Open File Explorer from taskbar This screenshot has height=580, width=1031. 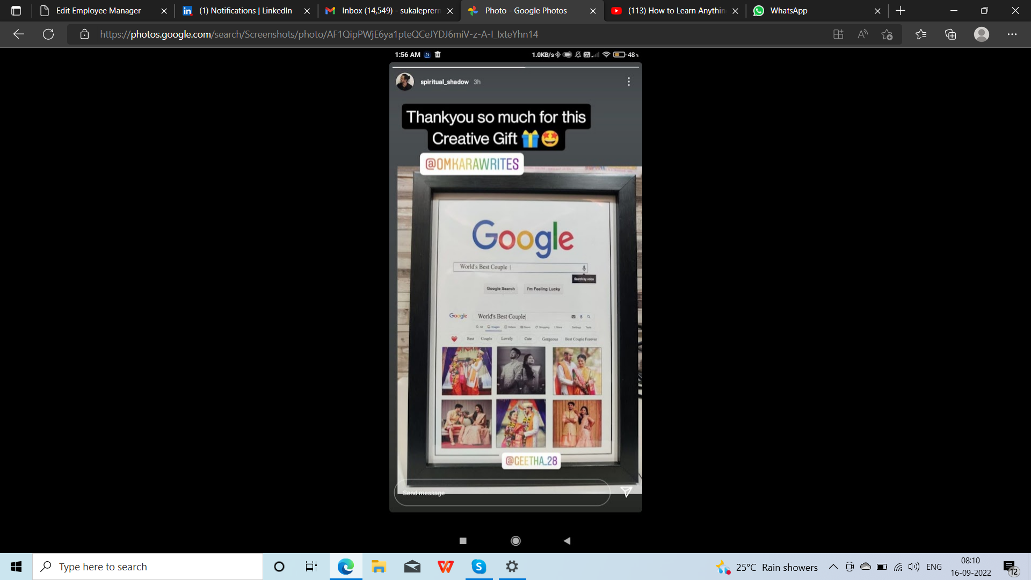[x=379, y=567]
